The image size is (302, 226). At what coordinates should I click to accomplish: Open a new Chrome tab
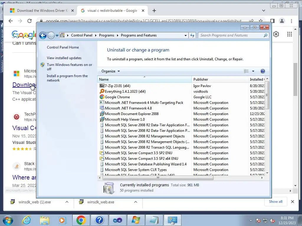pos(154,11)
